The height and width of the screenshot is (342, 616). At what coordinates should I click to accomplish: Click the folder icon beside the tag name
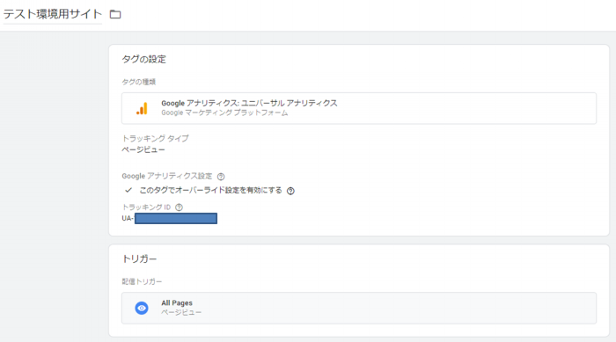click(115, 15)
